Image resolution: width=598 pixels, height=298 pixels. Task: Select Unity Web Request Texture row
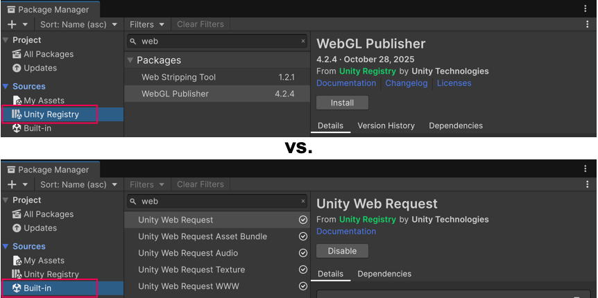click(x=217, y=270)
